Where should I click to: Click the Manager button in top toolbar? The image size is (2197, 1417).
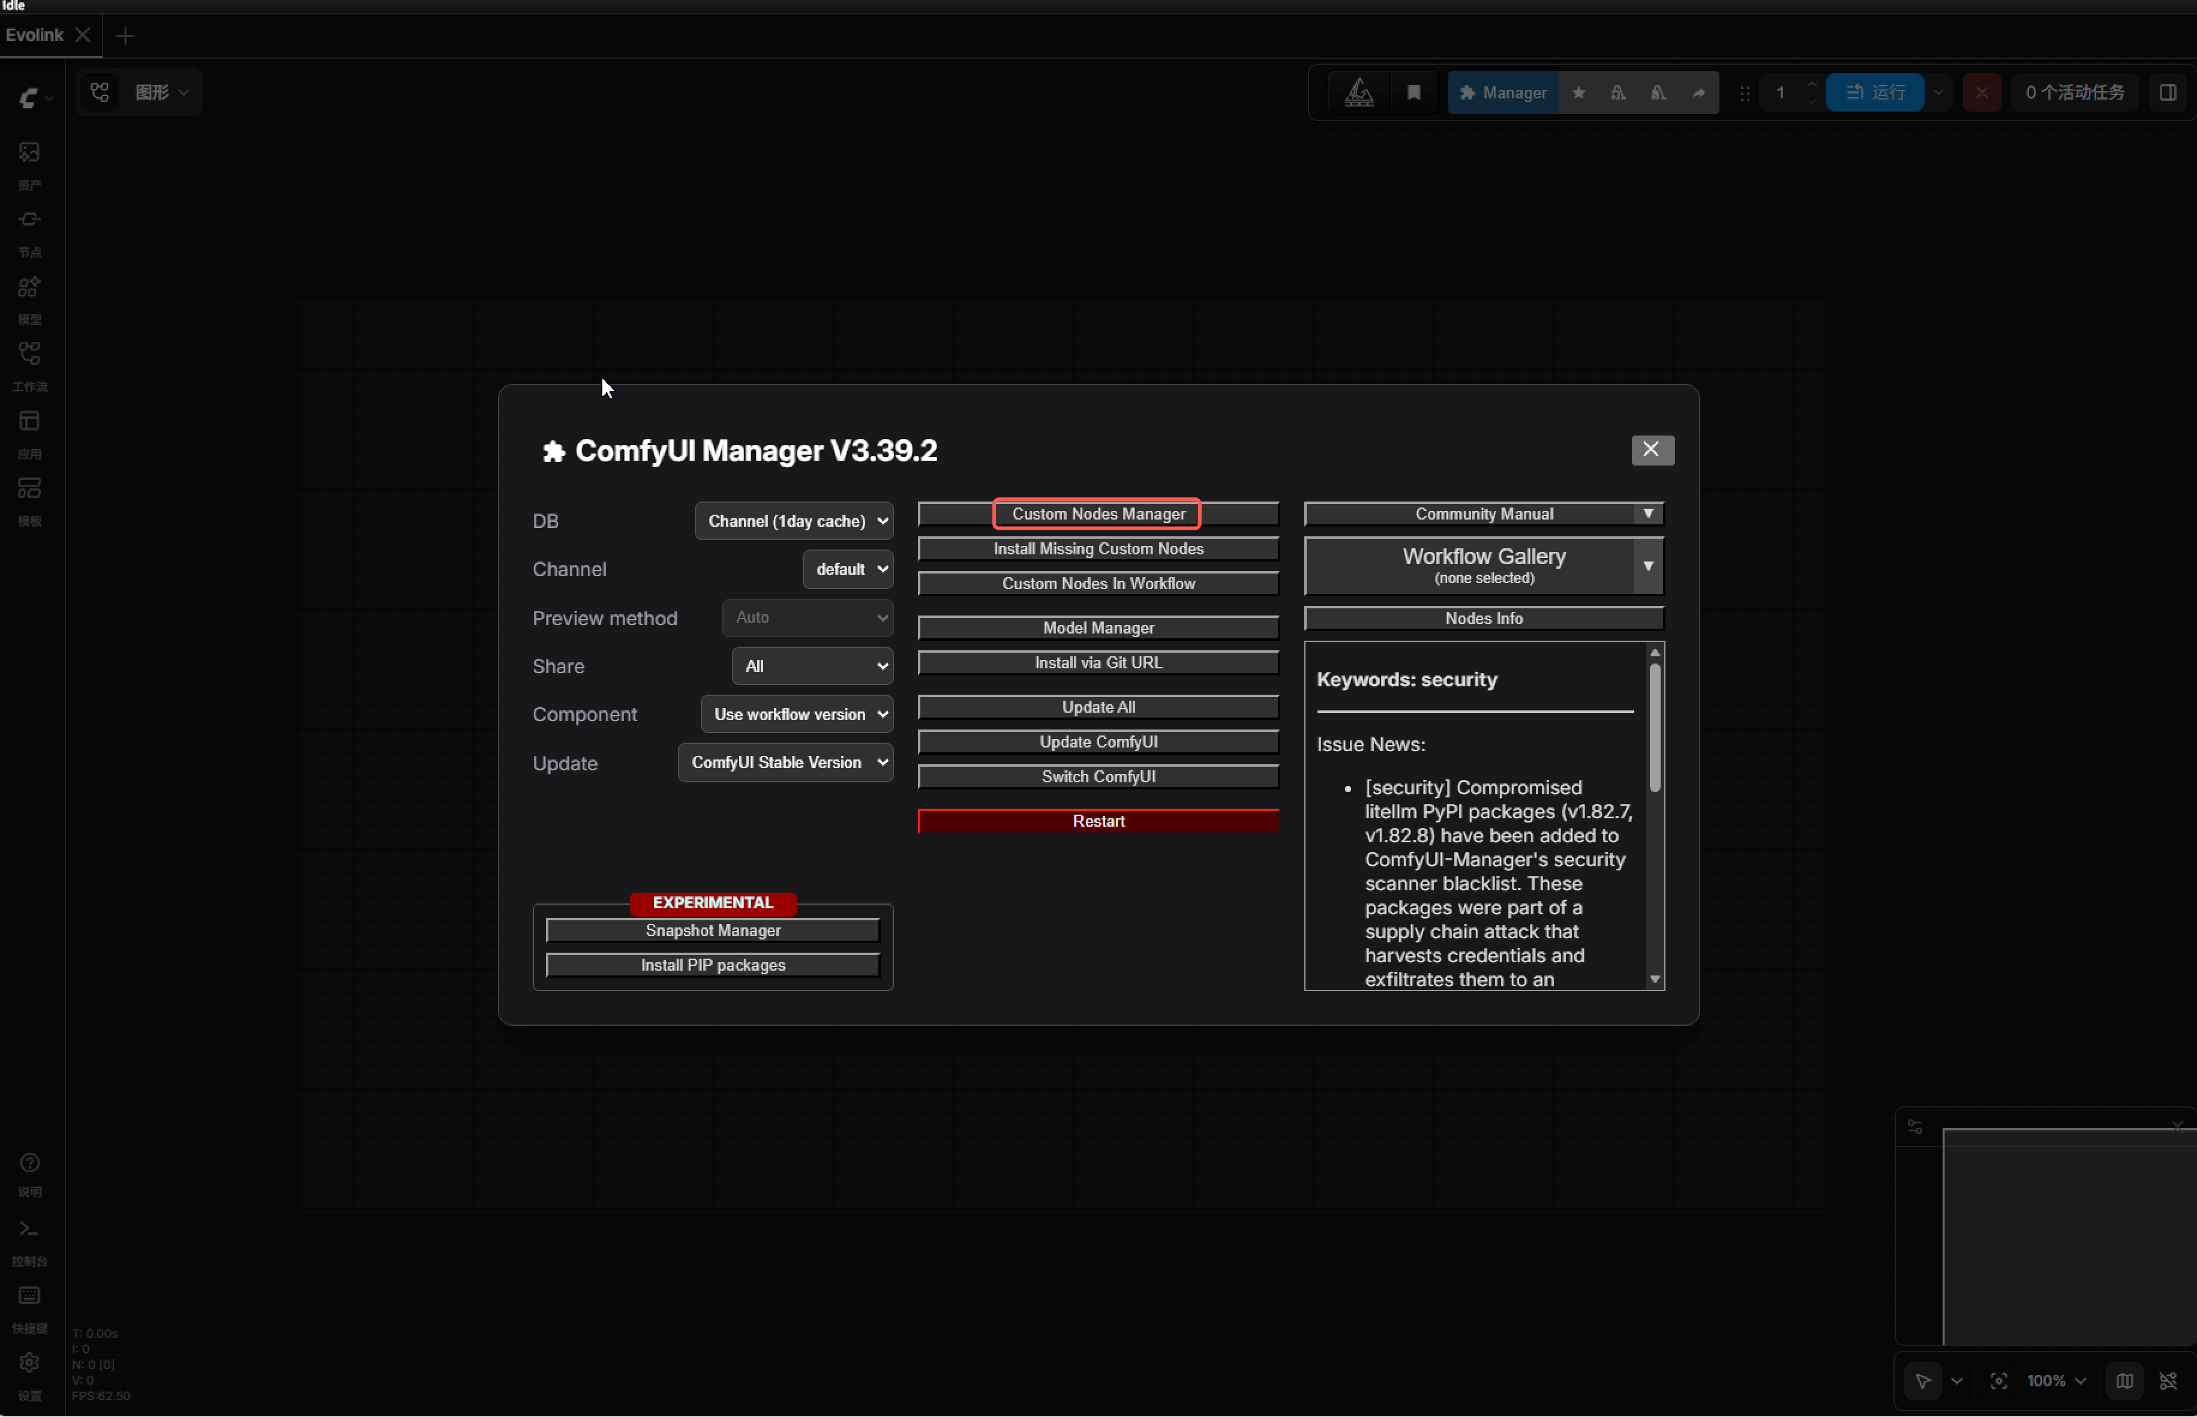pyautogui.click(x=1503, y=92)
